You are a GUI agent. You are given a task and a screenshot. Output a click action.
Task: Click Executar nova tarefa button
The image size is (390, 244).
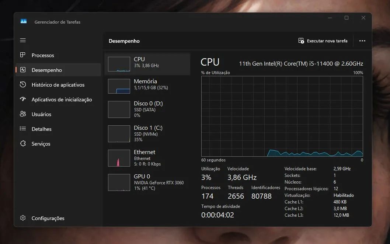pyautogui.click(x=323, y=41)
